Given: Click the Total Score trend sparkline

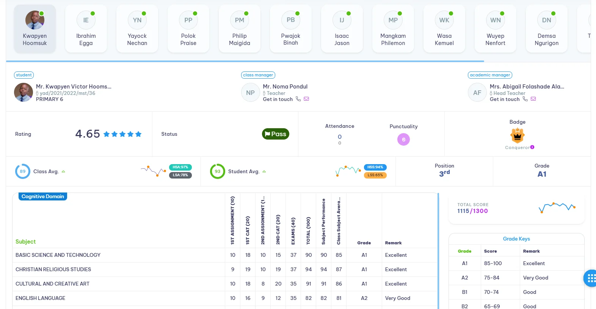Looking at the screenshot, I should click(557, 207).
